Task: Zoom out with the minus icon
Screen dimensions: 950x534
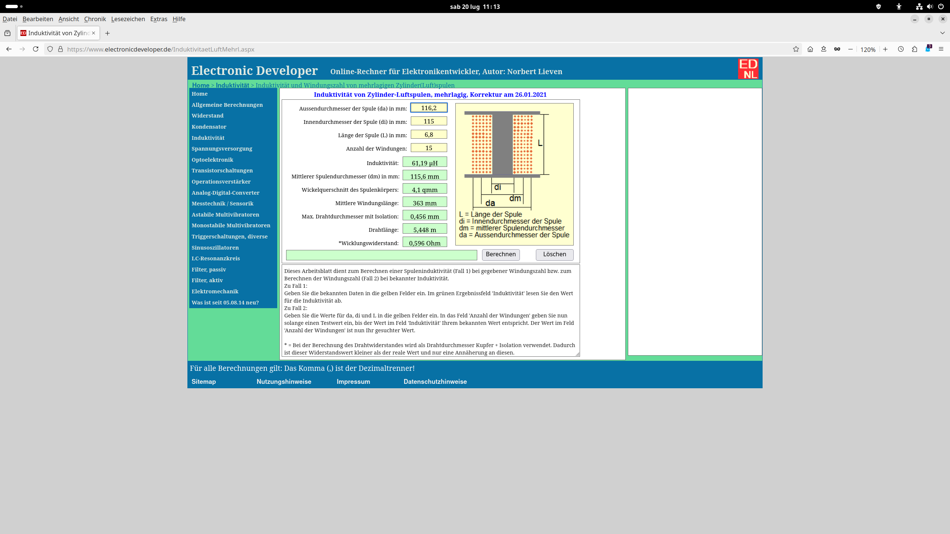Action: click(x=851, y=49)
